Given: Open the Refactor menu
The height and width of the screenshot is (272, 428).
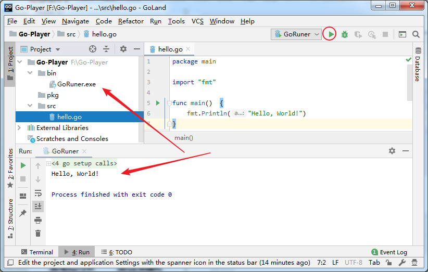Looking at the screenshot, I should pyautogui.click(x=131, y=21).
